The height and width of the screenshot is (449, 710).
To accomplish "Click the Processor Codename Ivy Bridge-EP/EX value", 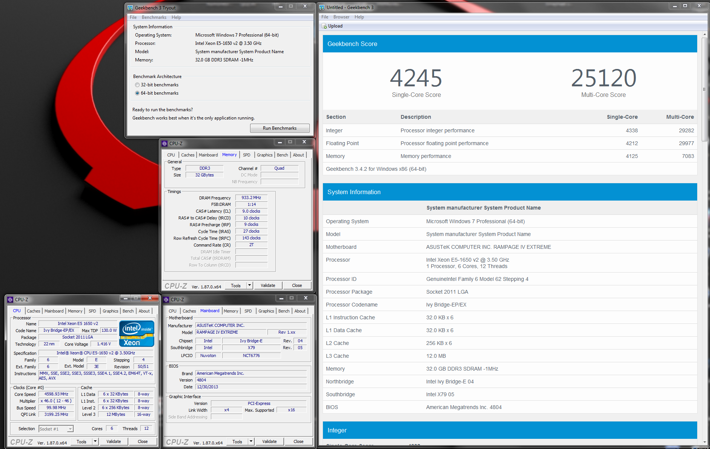I will (x=446, y=305).
